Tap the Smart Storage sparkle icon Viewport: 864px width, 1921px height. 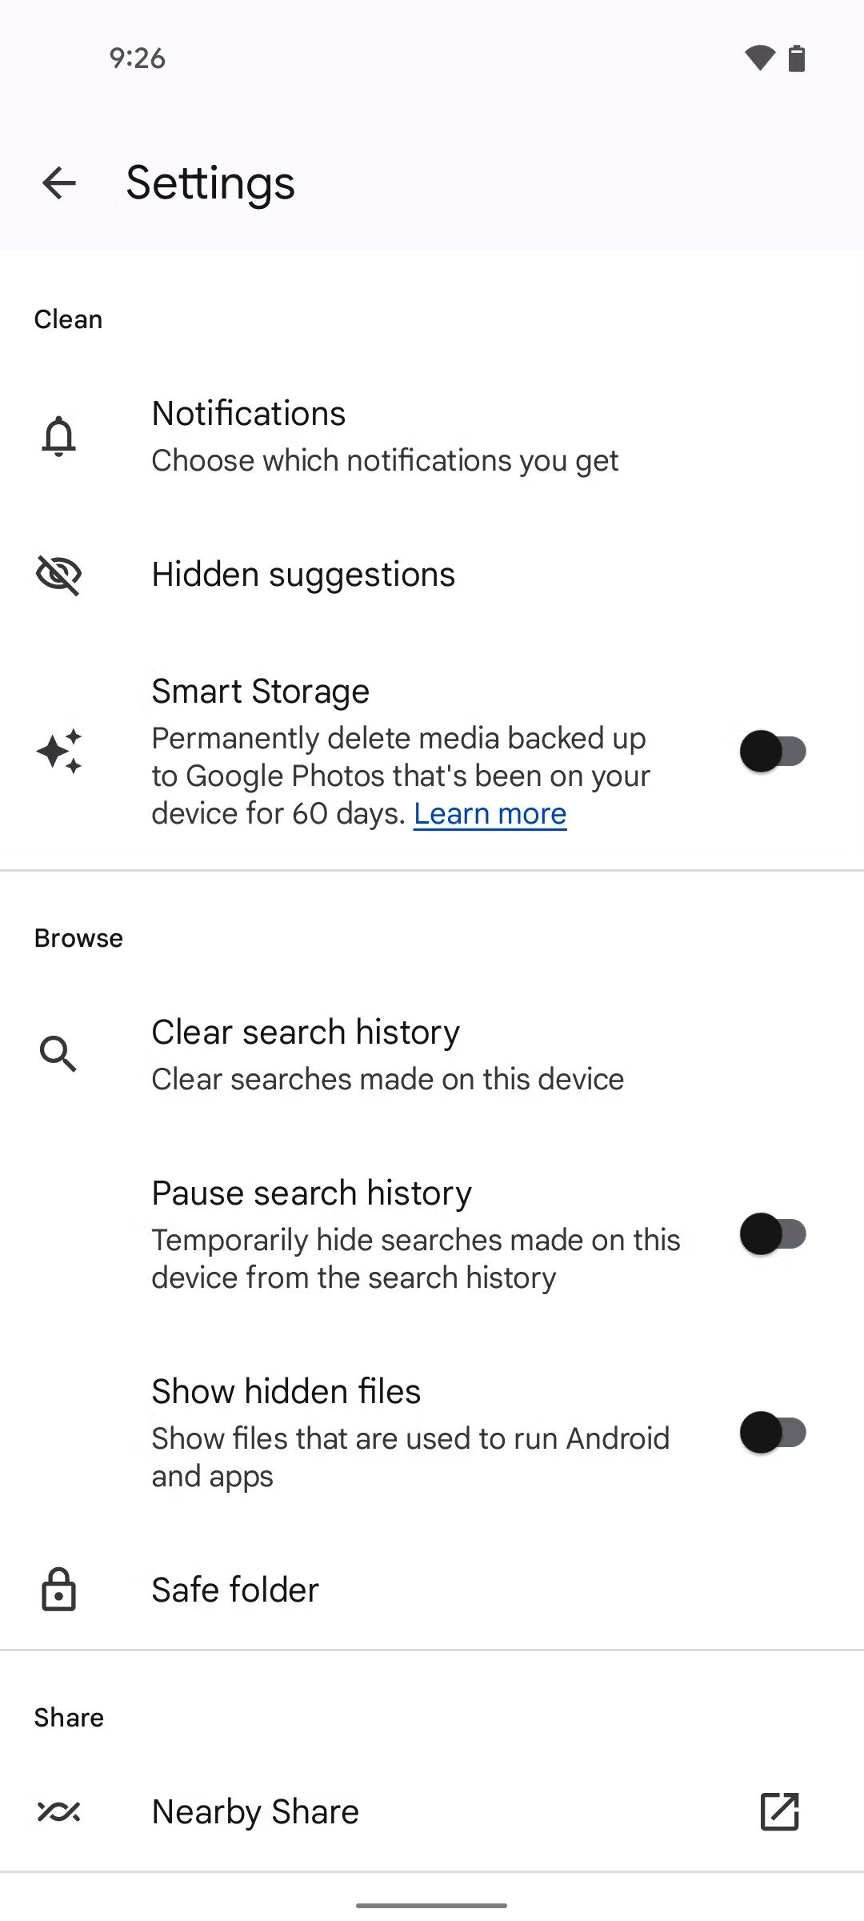point(59,752)
